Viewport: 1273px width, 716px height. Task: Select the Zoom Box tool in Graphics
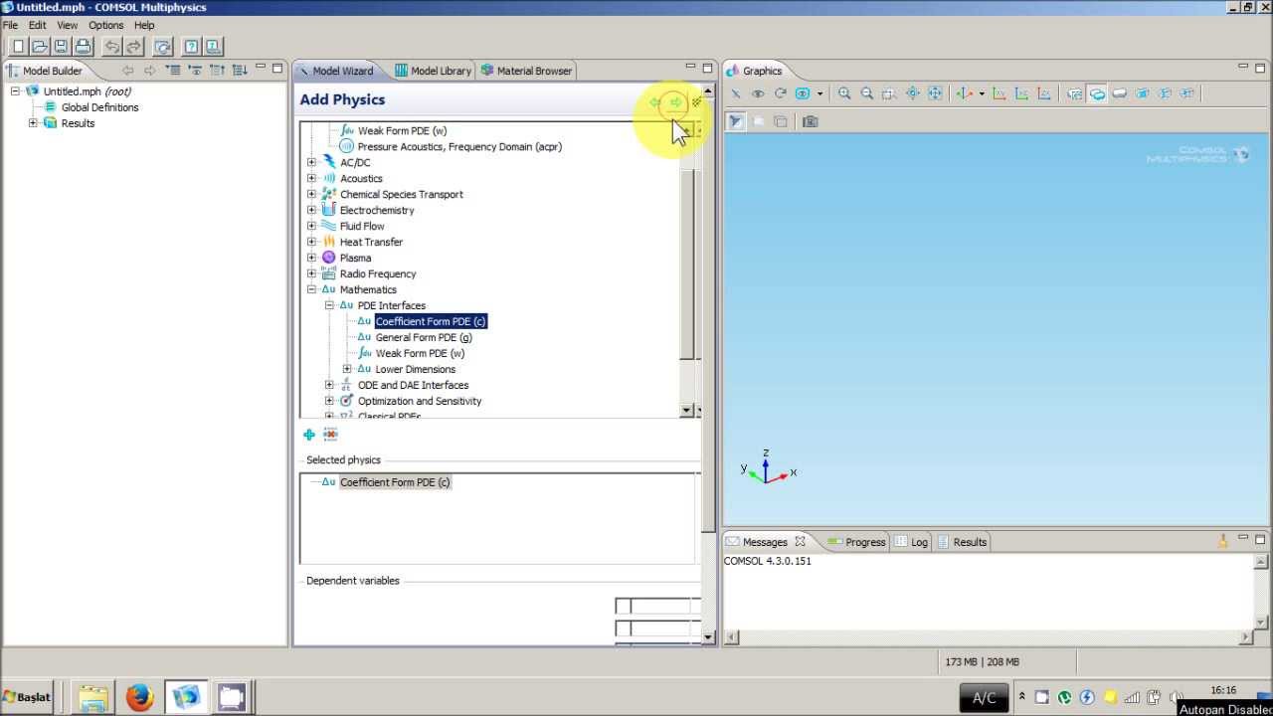[889, 93]
